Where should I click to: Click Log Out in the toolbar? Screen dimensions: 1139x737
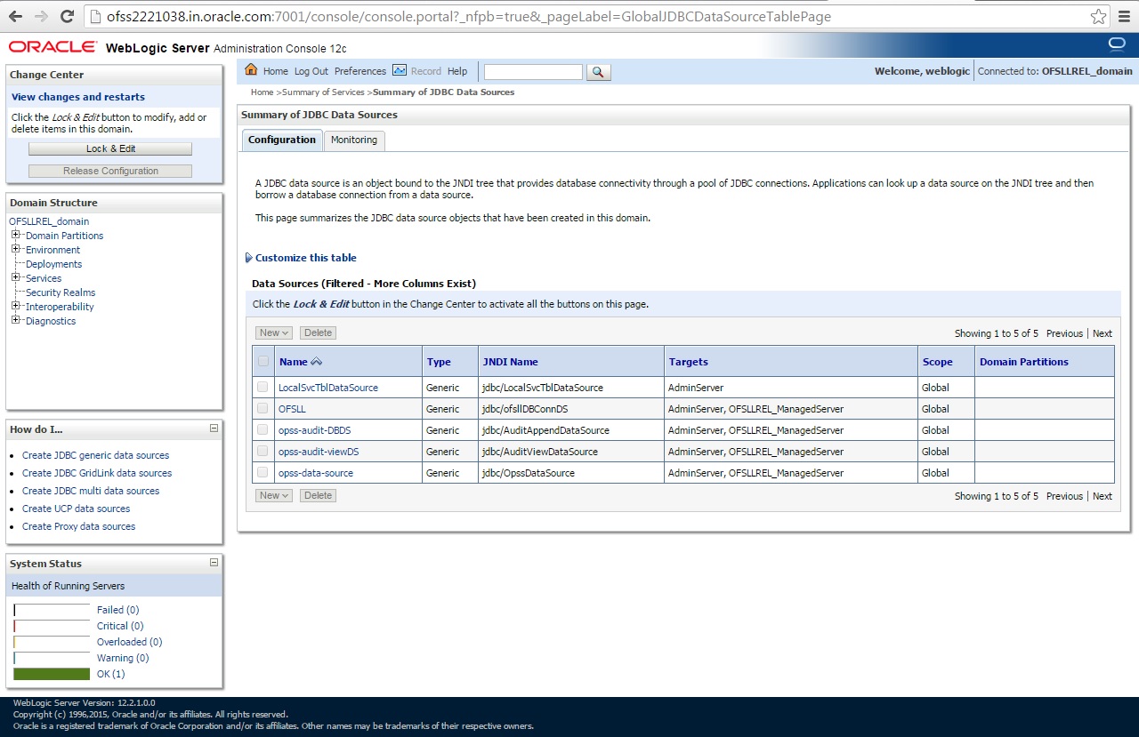311,71
